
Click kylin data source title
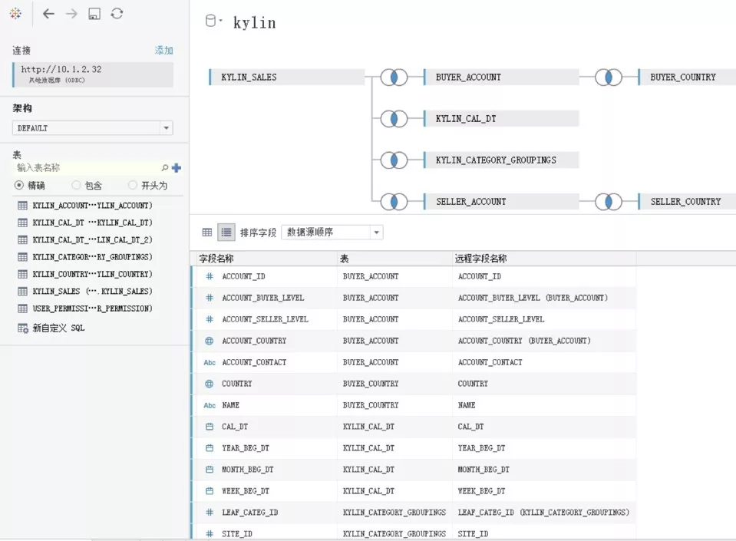click(x=254, y=22)
